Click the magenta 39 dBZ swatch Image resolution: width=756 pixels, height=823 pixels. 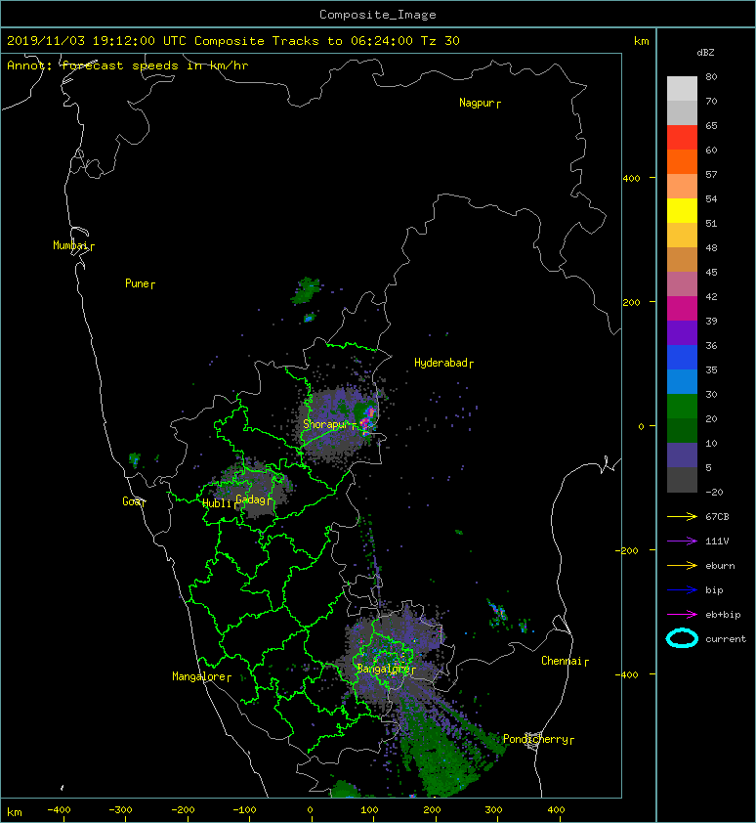click(x=682, y=308)
